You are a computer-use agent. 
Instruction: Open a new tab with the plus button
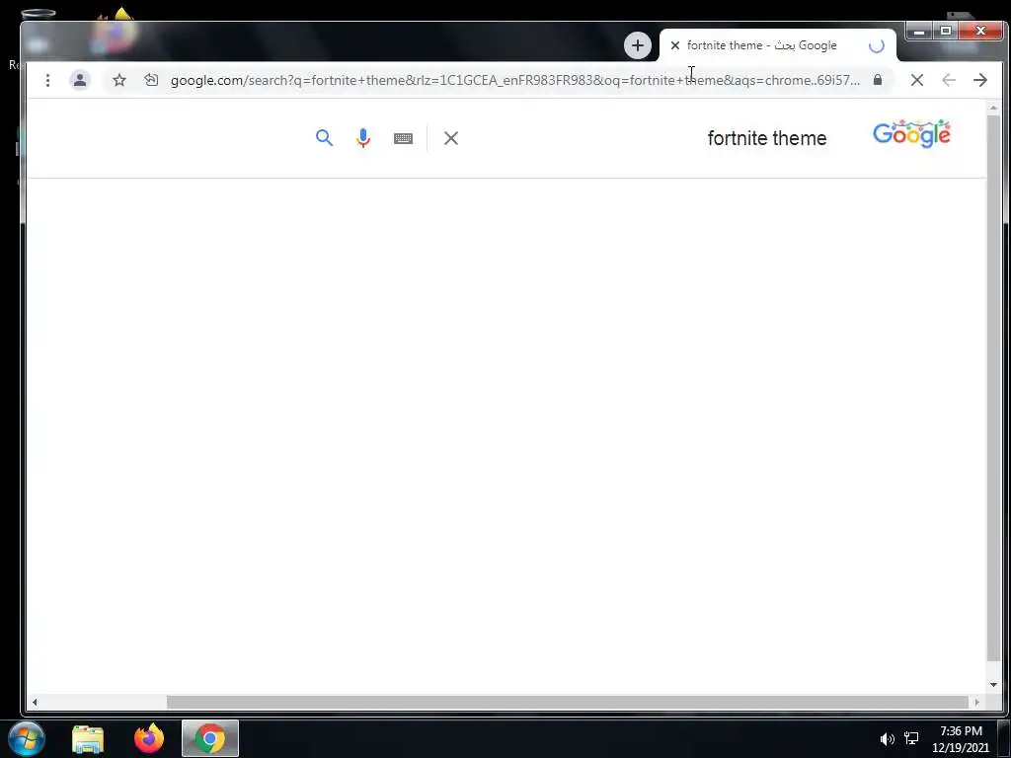(638, 45)
